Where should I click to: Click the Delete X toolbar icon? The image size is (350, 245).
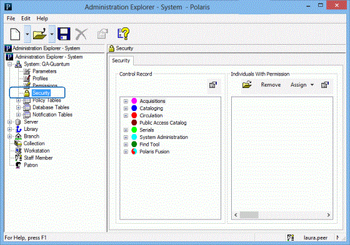(x=81, y=34)
